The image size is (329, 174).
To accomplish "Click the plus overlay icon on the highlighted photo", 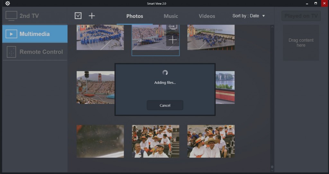I will 173,40.
